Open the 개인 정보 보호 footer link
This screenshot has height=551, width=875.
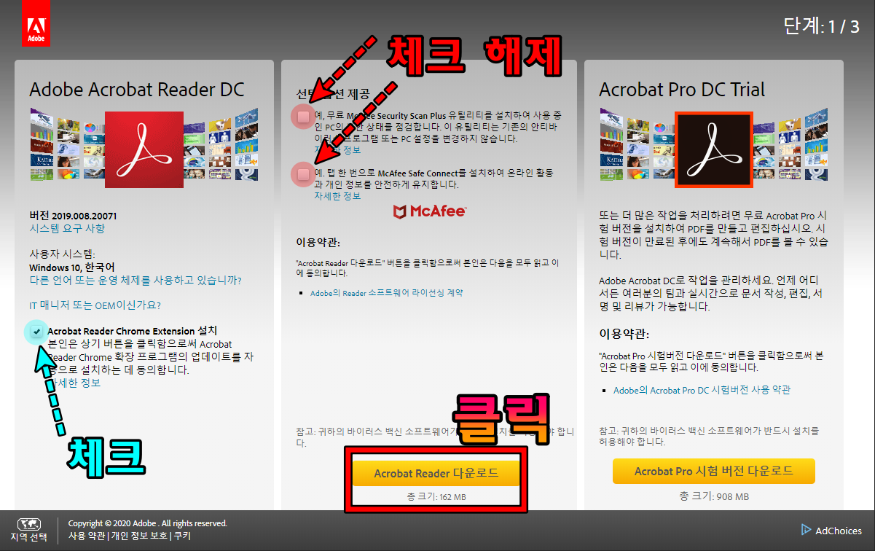point(138,536)
